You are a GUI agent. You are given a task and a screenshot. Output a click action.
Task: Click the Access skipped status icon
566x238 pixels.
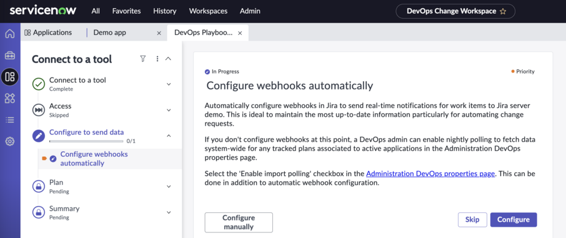39,110
